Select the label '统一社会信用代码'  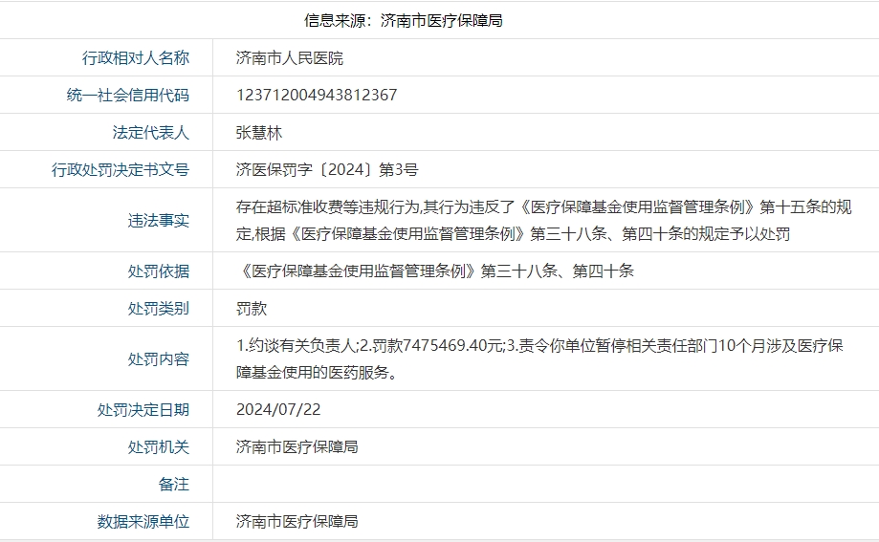point(128,96)
